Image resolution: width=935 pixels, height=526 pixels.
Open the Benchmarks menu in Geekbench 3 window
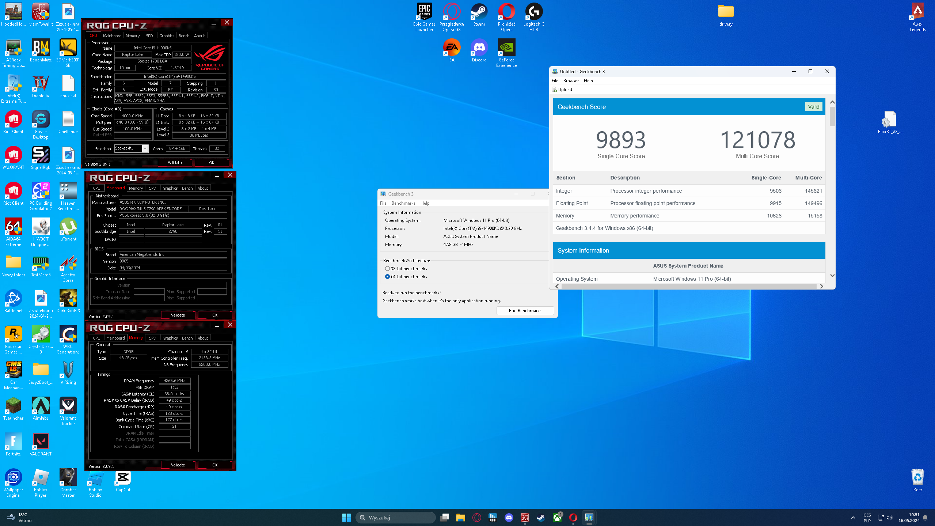tap(403, 203)
